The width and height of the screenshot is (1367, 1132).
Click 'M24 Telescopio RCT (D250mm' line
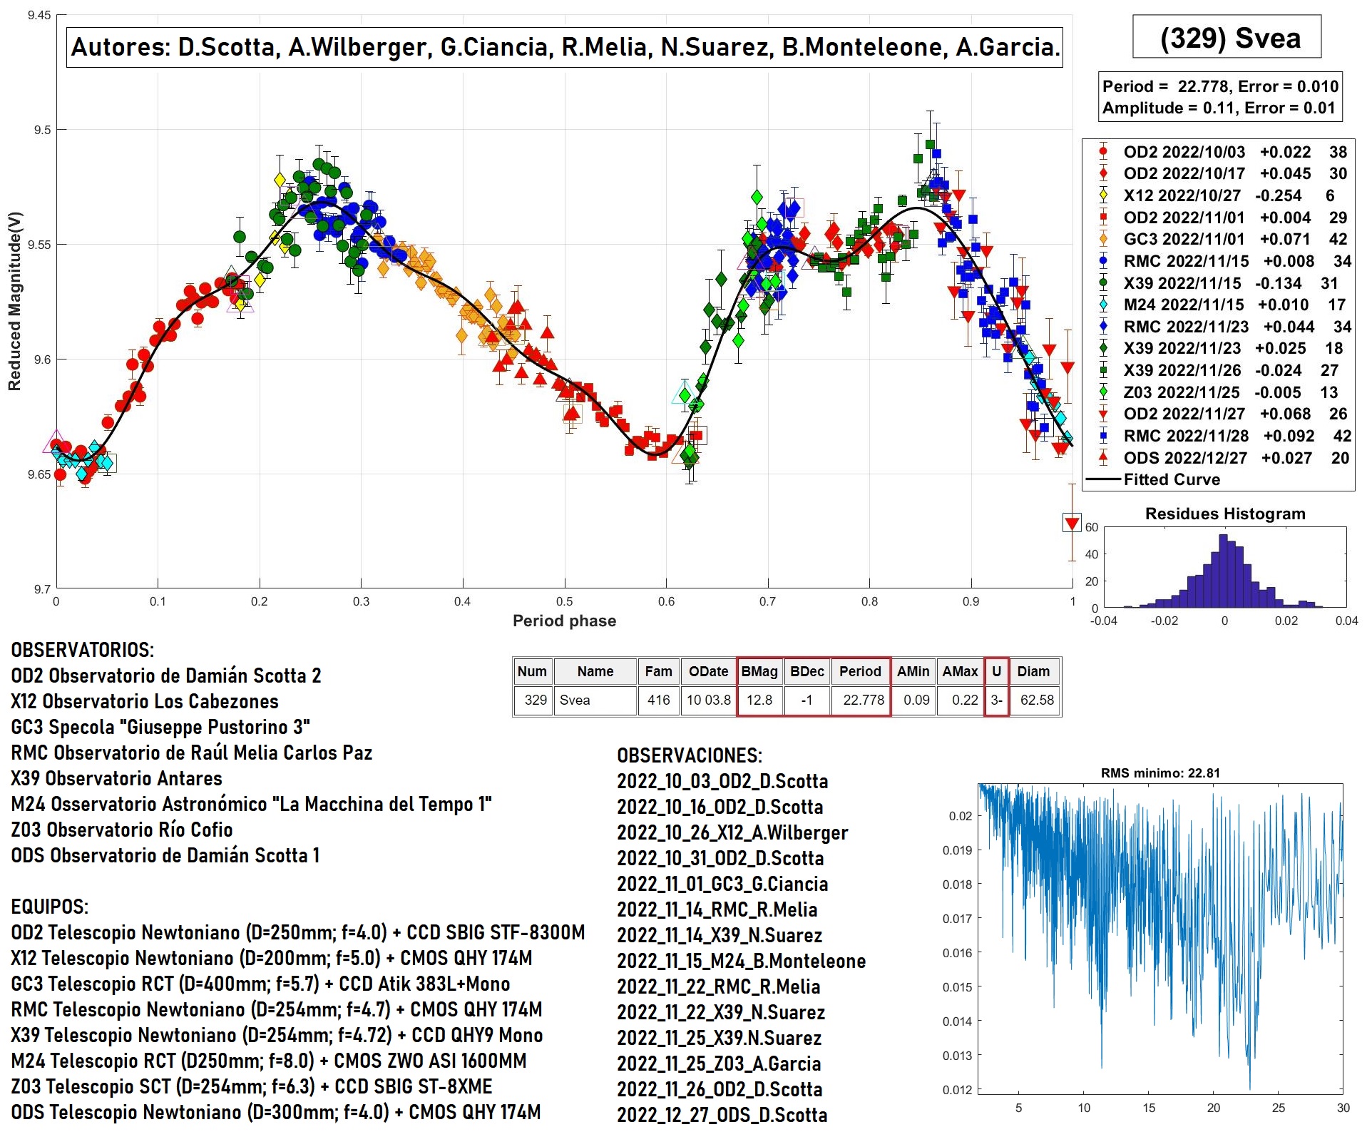(269, 1061)
